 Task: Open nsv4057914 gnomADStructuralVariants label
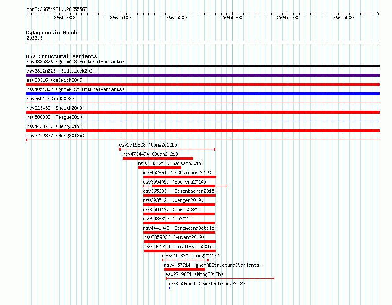tap(213, 265)
